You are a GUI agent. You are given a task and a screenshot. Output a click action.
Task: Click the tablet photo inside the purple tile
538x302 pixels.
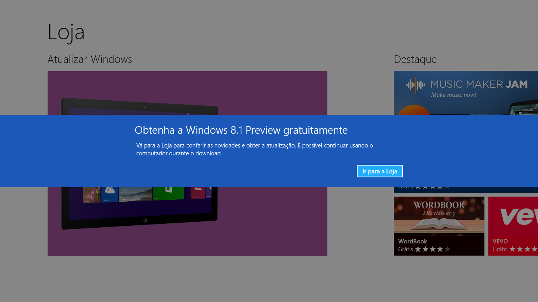138,204
